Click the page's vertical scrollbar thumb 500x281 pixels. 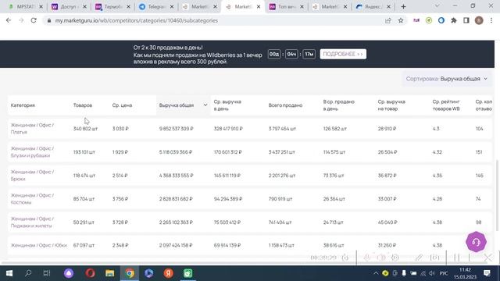(x=497, y=195)
